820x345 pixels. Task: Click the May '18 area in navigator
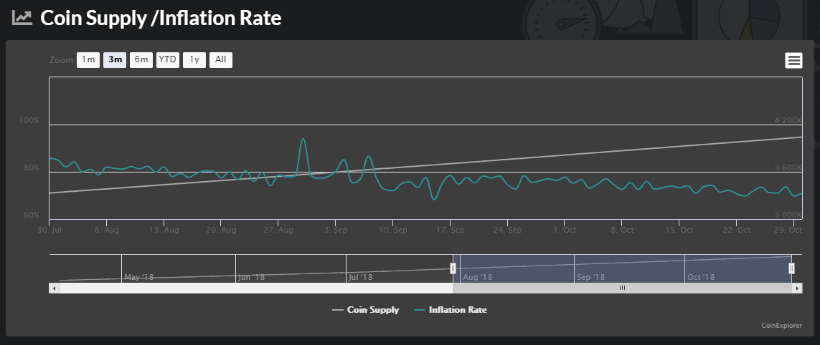coord(139,277)
